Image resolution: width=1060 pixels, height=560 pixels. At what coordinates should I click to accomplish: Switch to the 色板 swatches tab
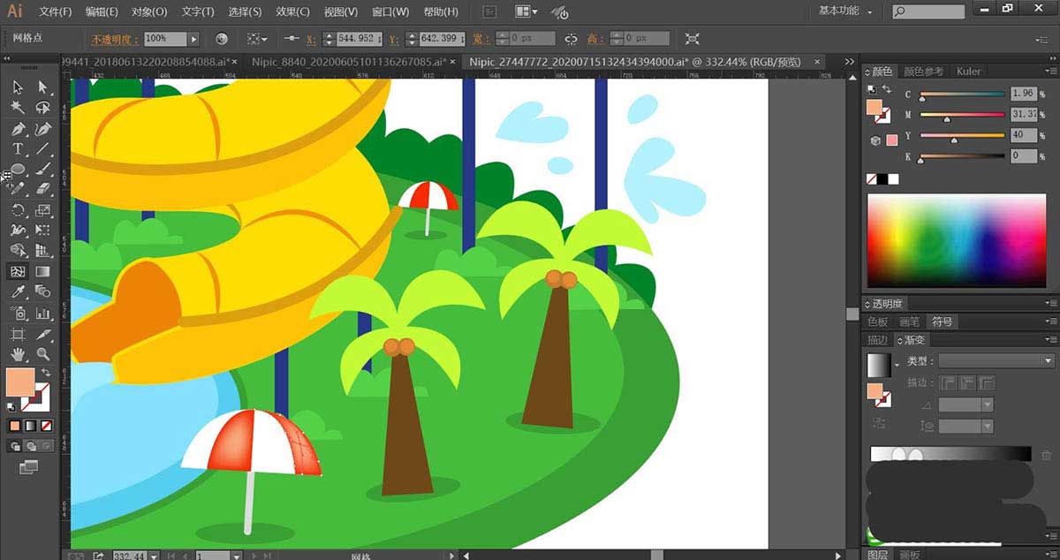[x=877, y=322]
